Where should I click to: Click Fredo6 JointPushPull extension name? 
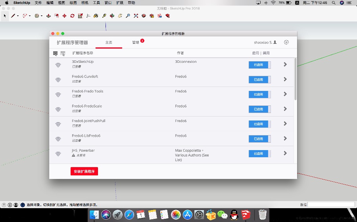click(x=88, y=121)
